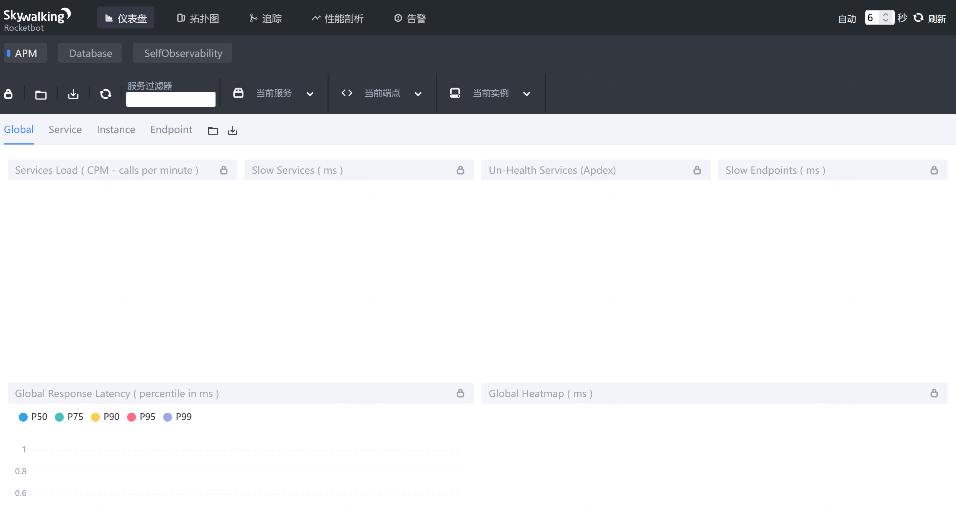The width and height of the screenshot is (956, 507).
Task: Click the export download icon in the dark toolbar
Action: (73, 94)
